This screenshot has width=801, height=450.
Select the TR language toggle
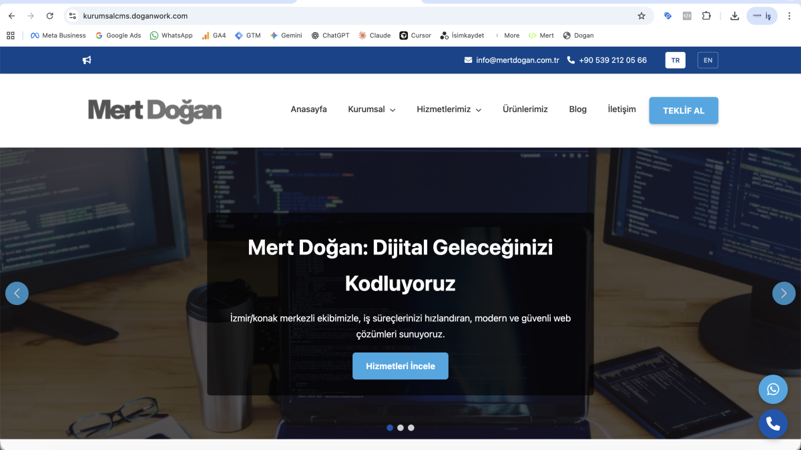[x=675, y=59]
